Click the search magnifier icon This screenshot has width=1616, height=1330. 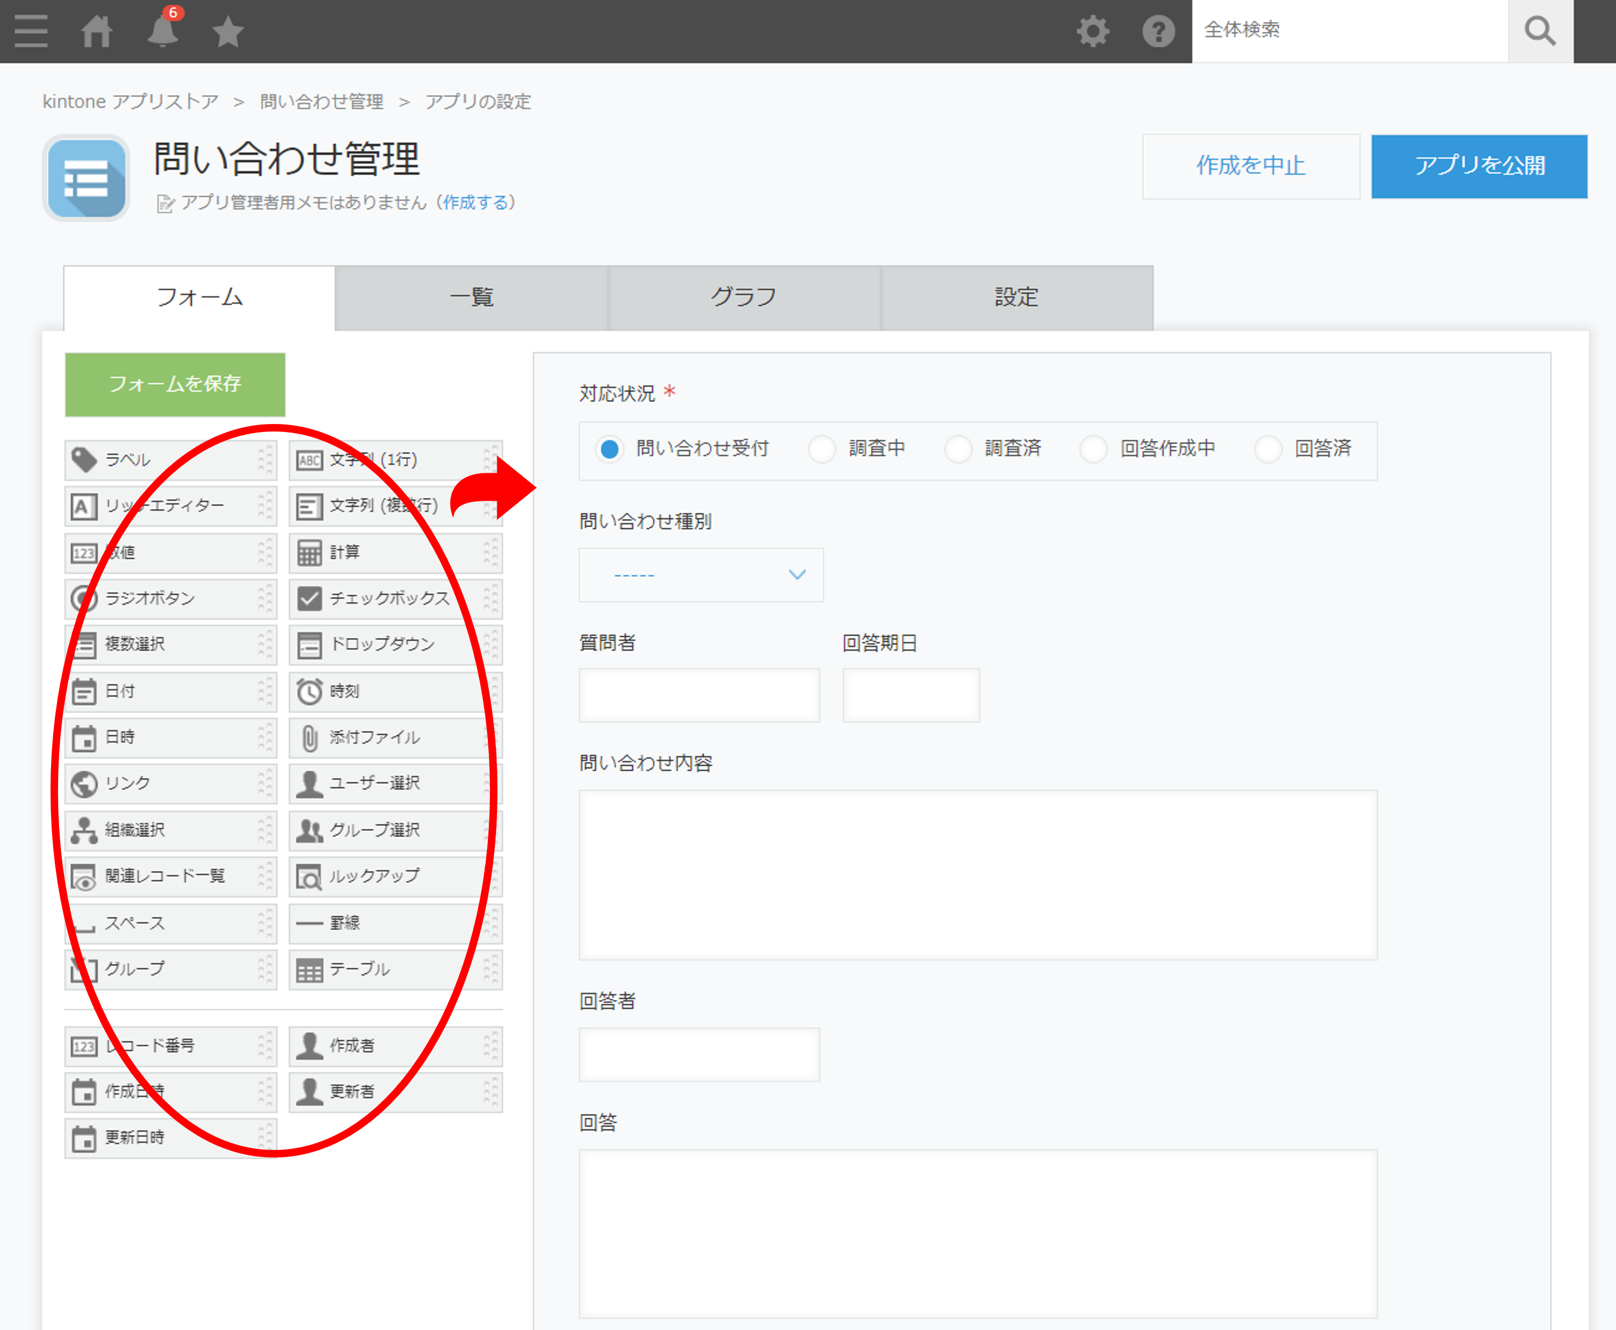(1540, 31)
